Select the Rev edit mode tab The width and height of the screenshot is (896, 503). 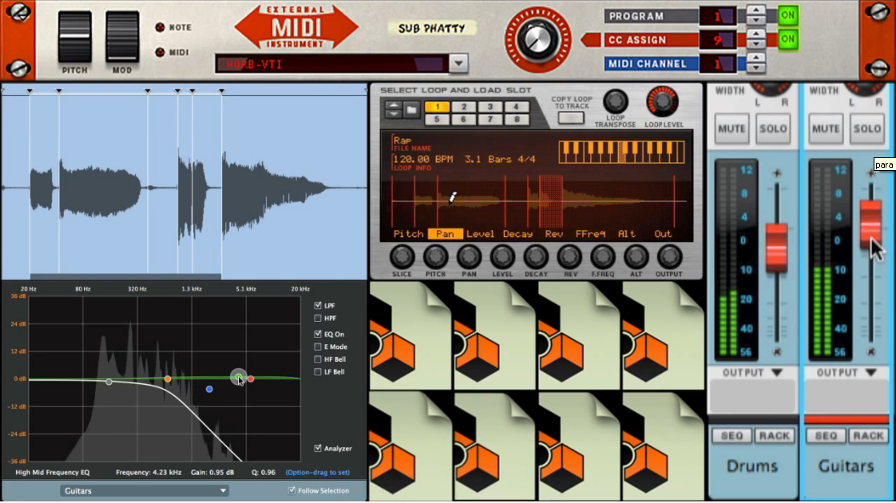(553, 234)
